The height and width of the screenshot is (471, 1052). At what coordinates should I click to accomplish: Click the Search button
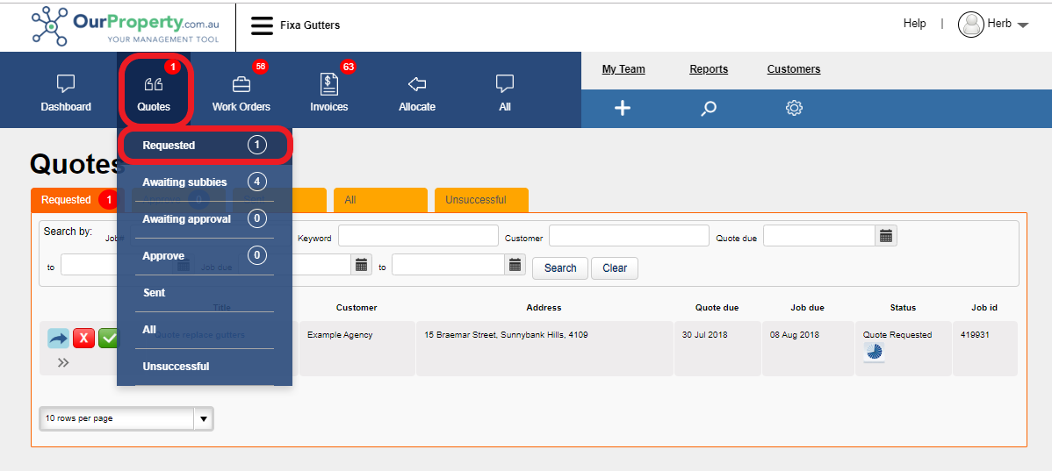point(560,268)
